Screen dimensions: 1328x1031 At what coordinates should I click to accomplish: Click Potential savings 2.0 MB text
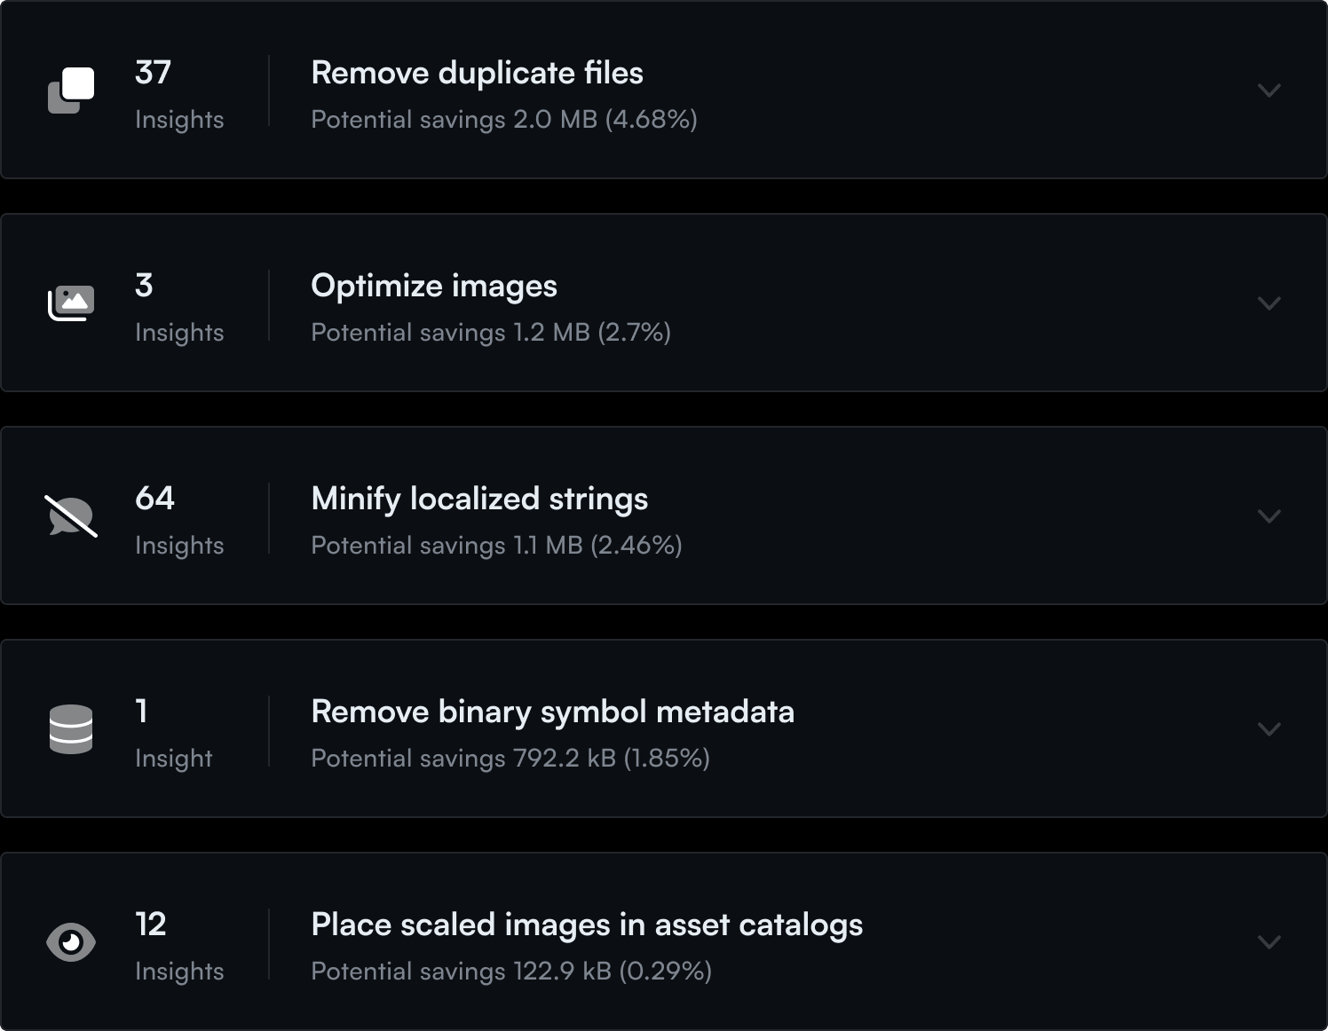(503, 120)
